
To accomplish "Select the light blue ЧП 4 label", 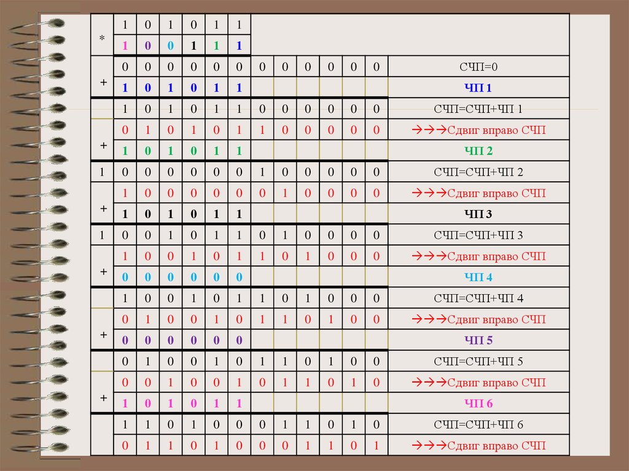I will (478, 278).
